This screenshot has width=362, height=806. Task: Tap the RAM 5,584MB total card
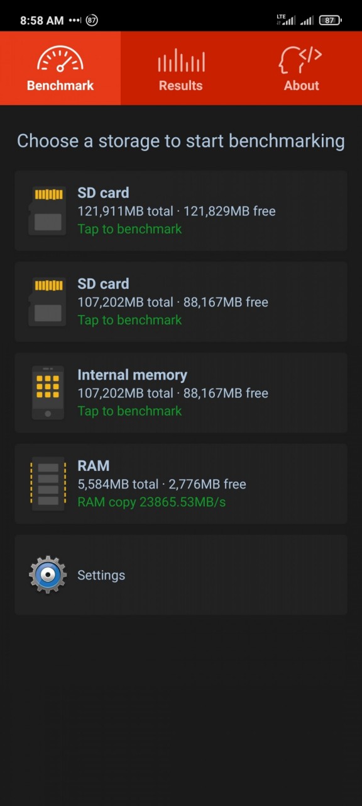tap(181, 484)
